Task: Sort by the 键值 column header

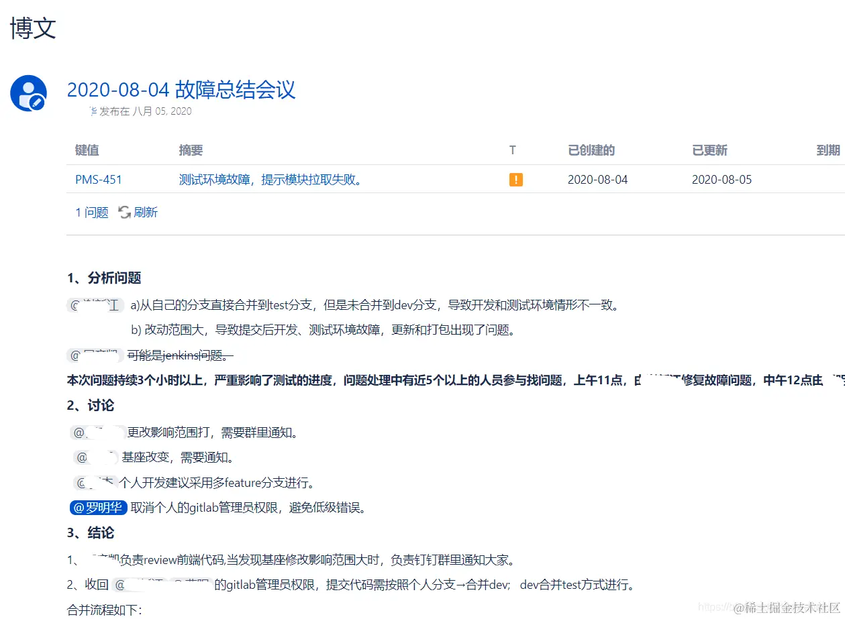Action: pos(87,150)
